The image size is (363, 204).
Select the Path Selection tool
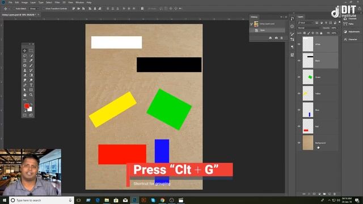tap(25, 90)
